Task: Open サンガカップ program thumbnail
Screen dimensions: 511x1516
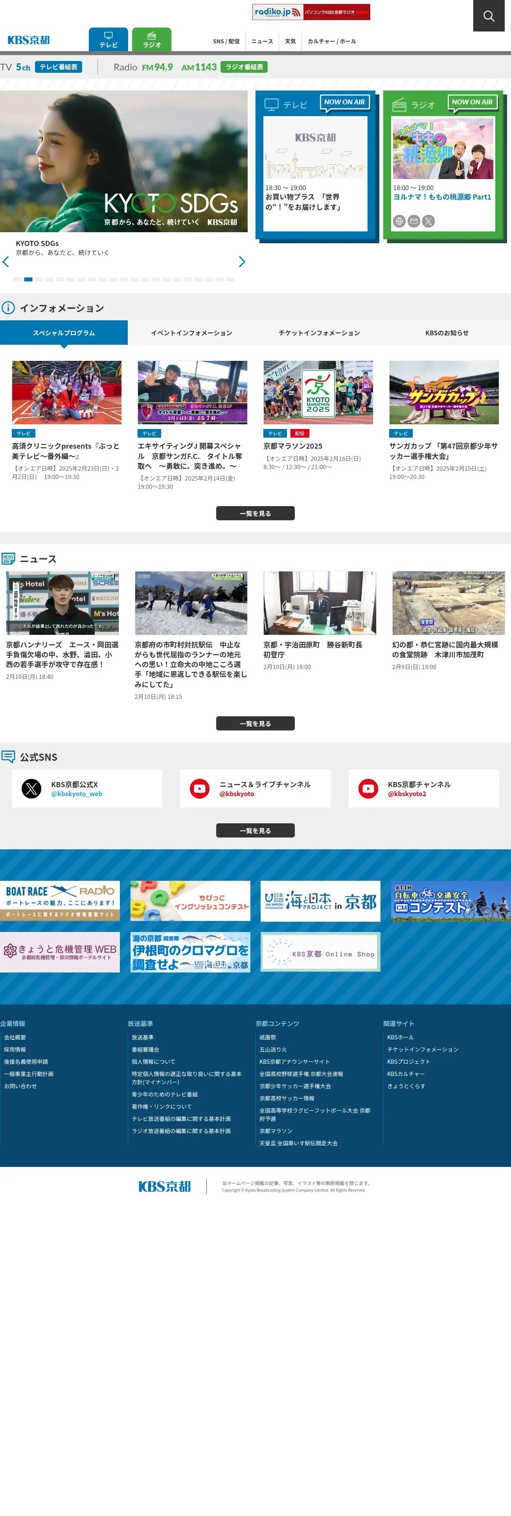Action: [x=444, y=392]
